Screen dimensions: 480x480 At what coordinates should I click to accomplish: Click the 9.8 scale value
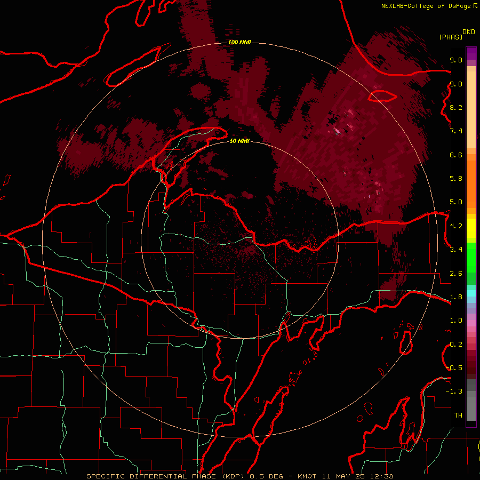click(x=456, y=60)
